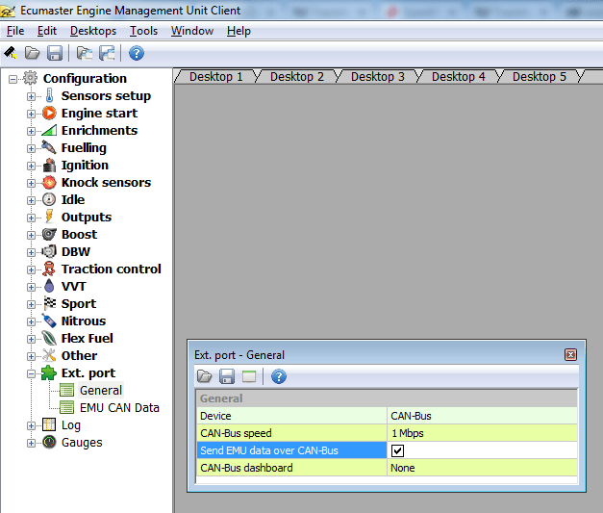Image resolution: width=603 pixels, height=513 pixels.
Task: Expand the Gauges tree node
Action: (31, 443)
